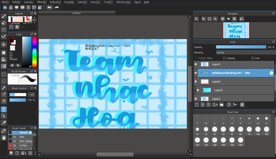Select the Gradient tool
Image resolution: width=276 pixels, height=159 pixels.
tap(4, 66)
